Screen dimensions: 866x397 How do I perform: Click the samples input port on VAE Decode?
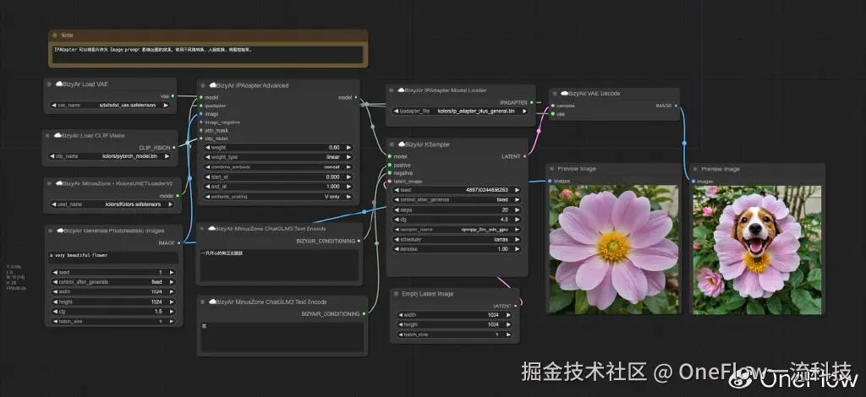point(553,106)
